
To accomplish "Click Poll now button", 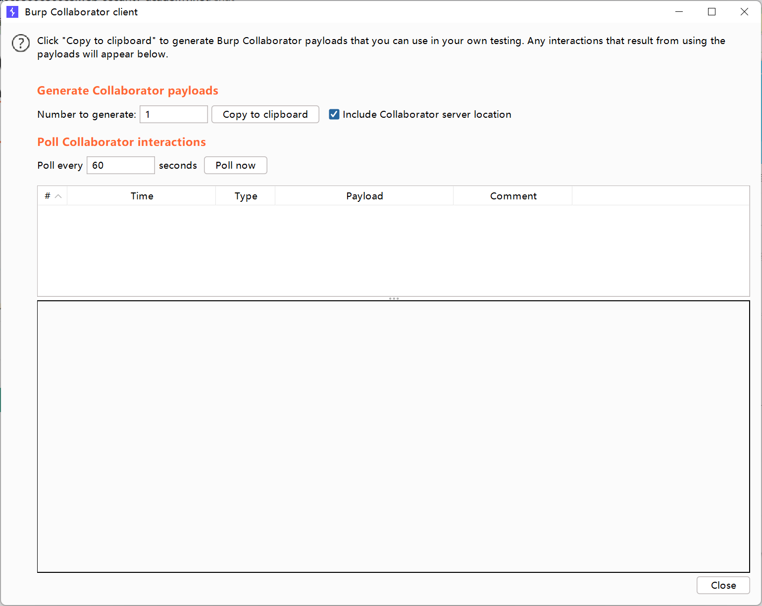I will click(236, 165).
